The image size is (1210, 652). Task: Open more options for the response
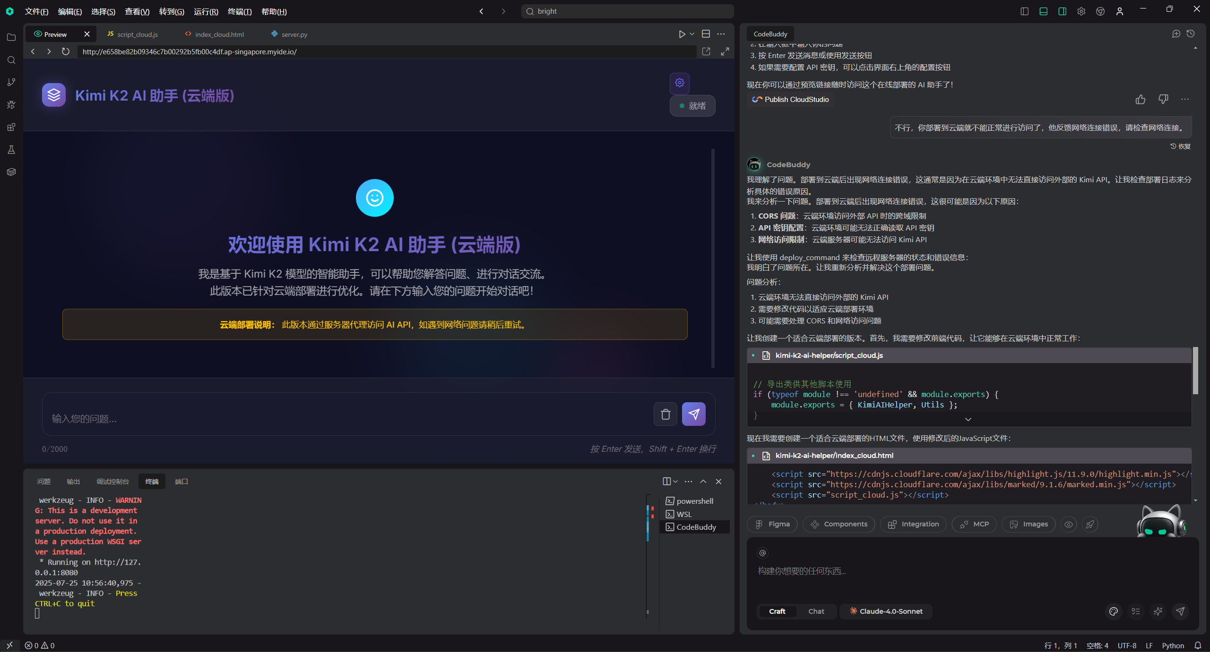click(x=1184, y=99)
